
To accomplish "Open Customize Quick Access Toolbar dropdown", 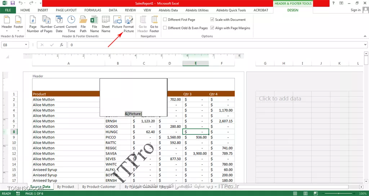I will (41, 4).
